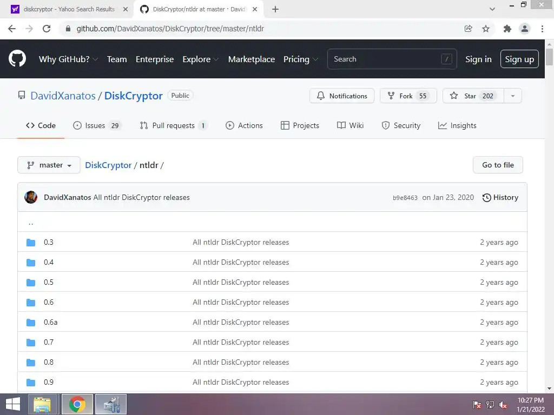
Task: Switch to the Pull requests tab
Action: coord(173,125)
